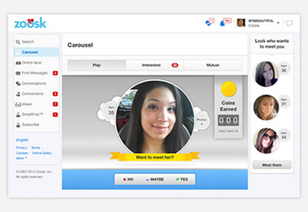This screenshot has height=212, width=308.
Task: Open the chat bubble icon in header
Action: (x=290, y=23)
